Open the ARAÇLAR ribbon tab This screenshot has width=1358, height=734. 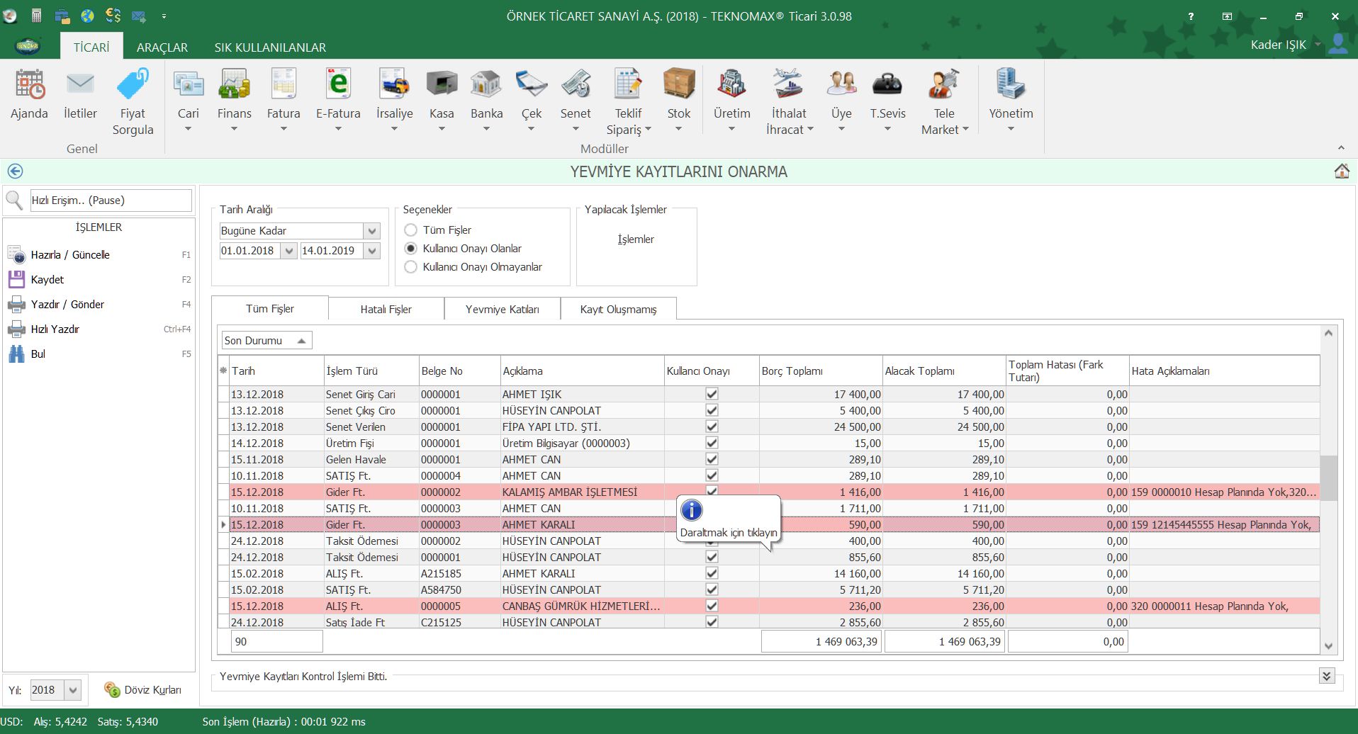(162, 47)
